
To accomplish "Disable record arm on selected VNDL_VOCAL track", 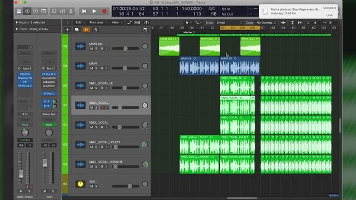I will point(102,108).
